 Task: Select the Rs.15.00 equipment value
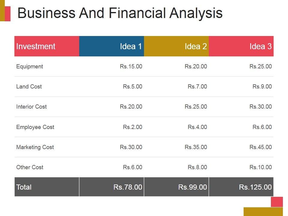tap(131, 67)
